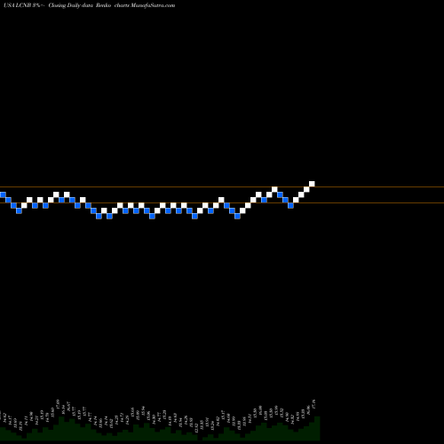Select the last white Renko brick above the upper orange line
The height and width of the screenshot is (444, 444).
[x=312, y=184]
